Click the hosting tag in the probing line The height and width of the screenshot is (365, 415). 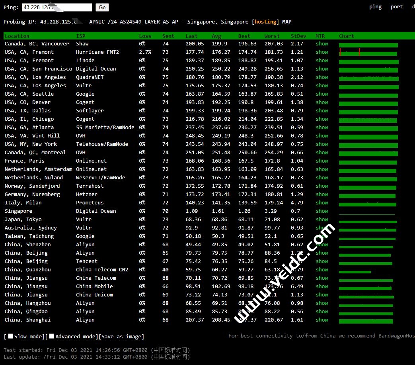point(265,22)
